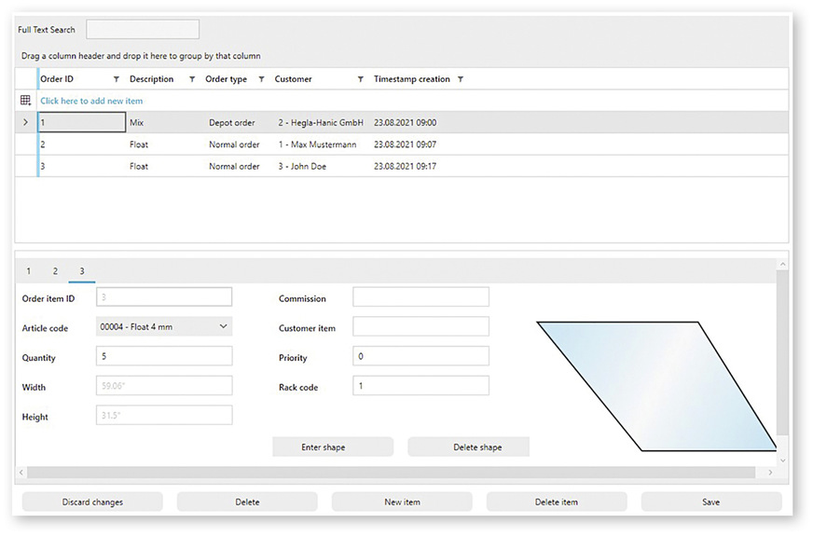Click the Delete button

point(247,502)
